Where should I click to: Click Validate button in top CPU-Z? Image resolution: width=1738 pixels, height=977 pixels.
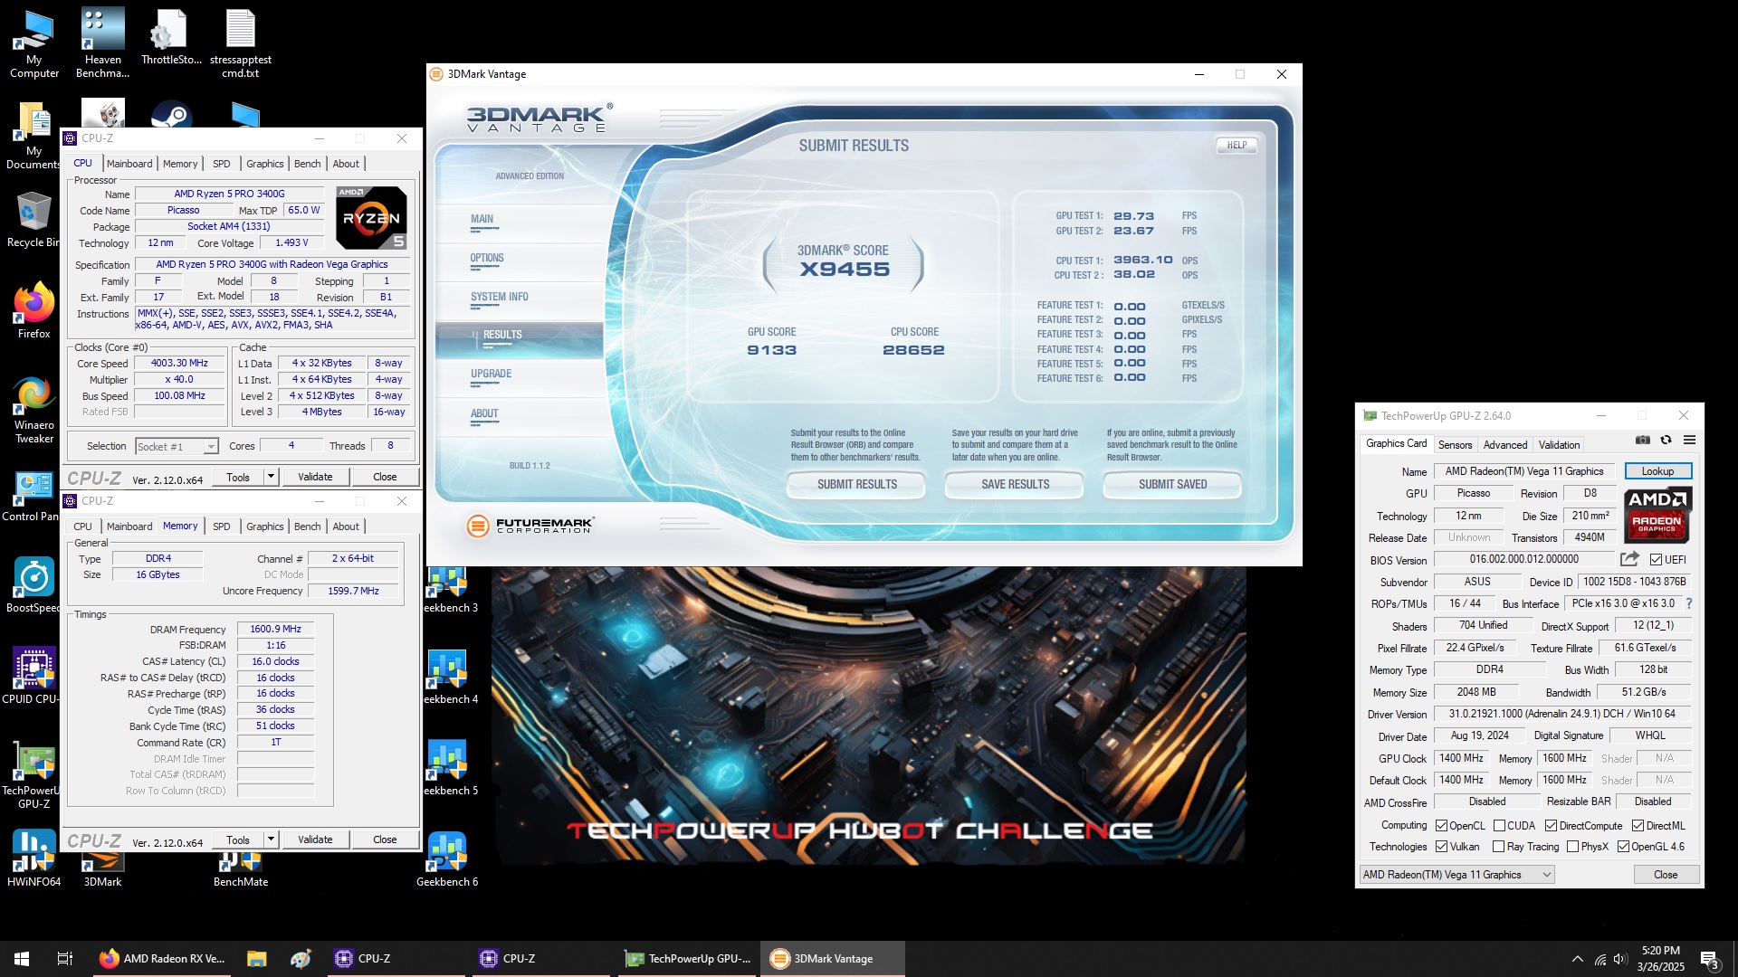315,477
